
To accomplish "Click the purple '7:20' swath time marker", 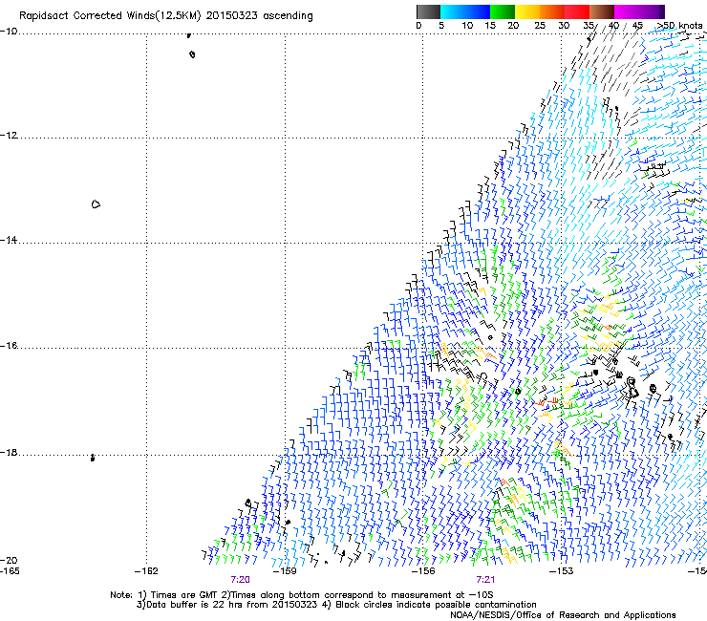I will click(x=240, y=580).
